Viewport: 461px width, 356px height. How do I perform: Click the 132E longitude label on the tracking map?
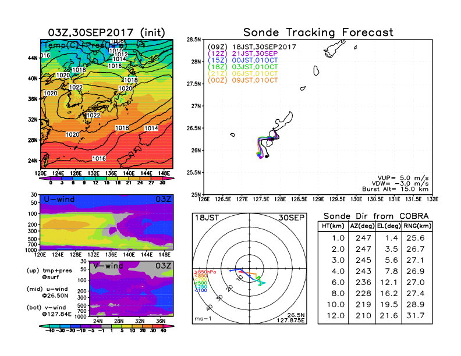pos(432,200)
